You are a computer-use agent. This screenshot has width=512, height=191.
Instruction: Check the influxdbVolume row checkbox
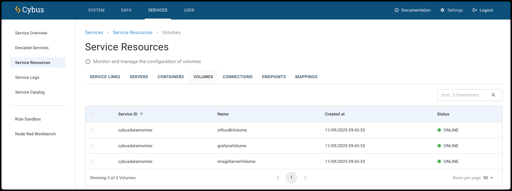(92, 130)
